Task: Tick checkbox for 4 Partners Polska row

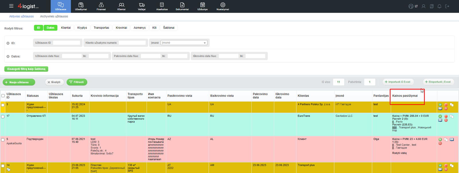Action: tap(3, 105)
